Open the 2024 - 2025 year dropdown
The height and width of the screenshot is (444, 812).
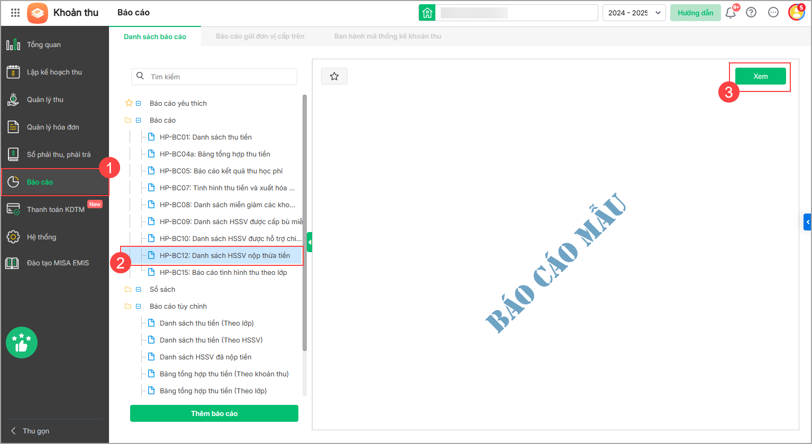[x=634, y=13]
